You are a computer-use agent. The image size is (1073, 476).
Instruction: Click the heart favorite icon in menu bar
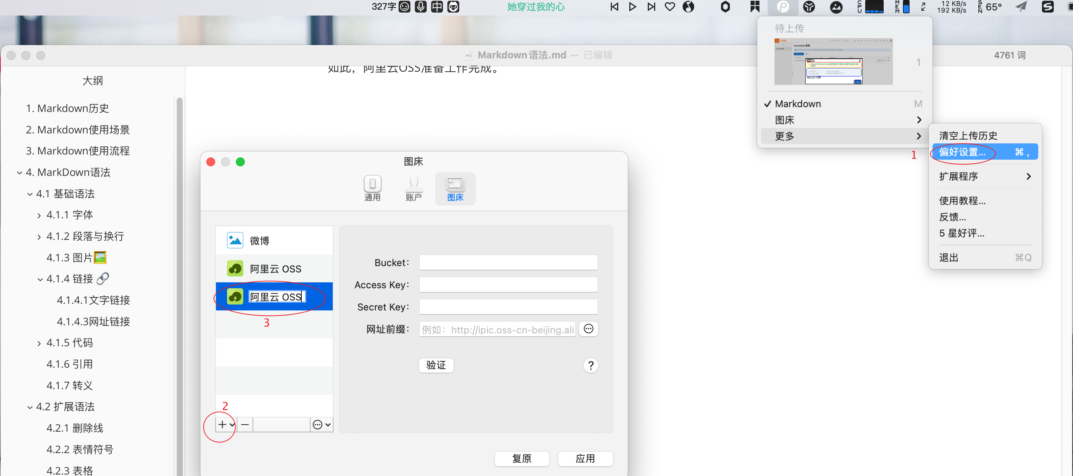click(x=669, y=7)
